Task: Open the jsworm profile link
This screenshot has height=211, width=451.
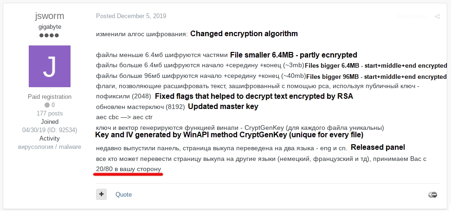Action: click(50, 16)
